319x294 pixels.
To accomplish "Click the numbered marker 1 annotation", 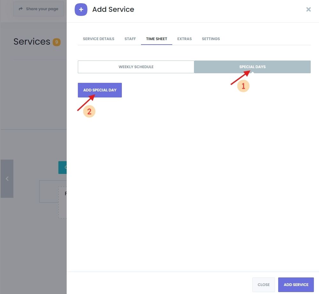I will click(x=243, y=86).
